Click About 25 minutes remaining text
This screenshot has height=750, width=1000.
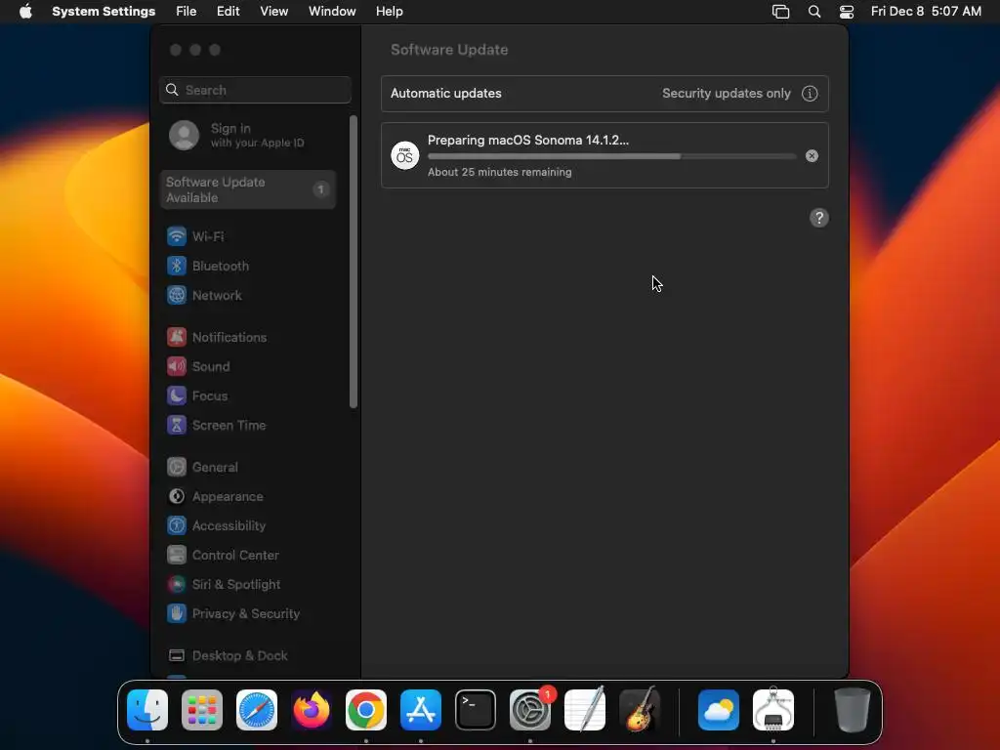499,172
